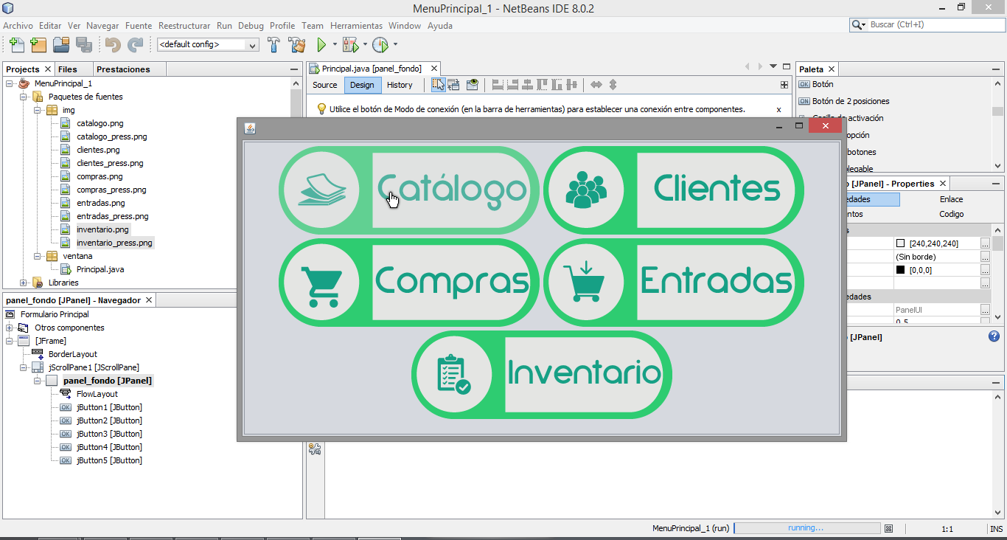1007x540 pixels.
Task: Close the Principal.java editor tab
Action: click(435, 69)
